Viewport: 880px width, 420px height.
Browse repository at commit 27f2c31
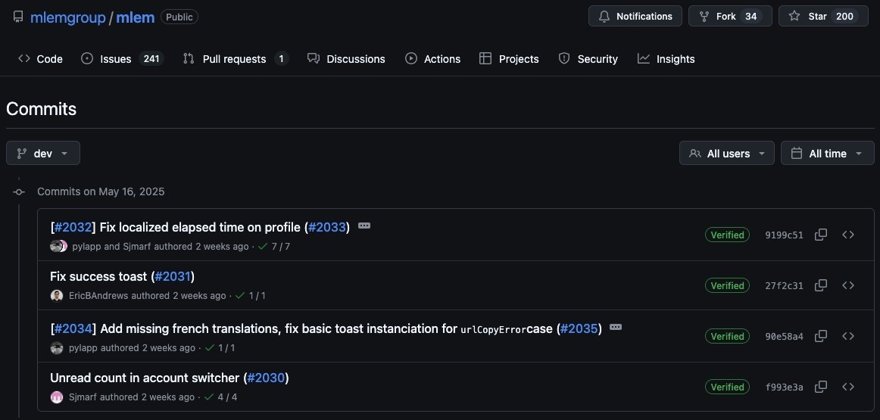click(x=848, y=285)
